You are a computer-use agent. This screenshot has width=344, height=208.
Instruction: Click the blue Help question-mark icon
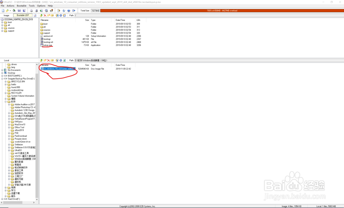coord(69,11)
